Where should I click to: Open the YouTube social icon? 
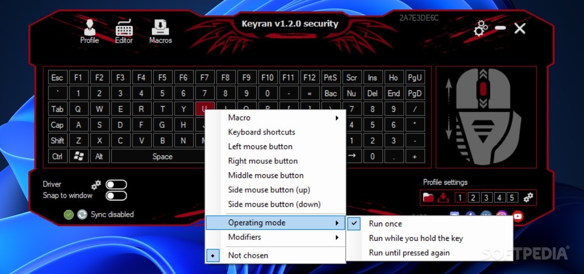tap(518, 216)
